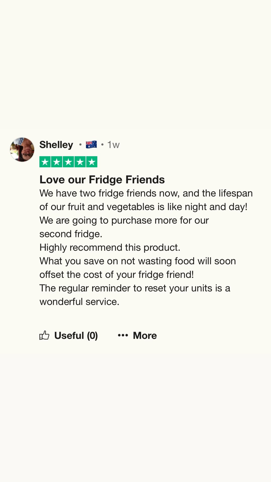Tap the thumbs-up icon
This screenshot has height=482, width=271.
click(x=44, y=335)
